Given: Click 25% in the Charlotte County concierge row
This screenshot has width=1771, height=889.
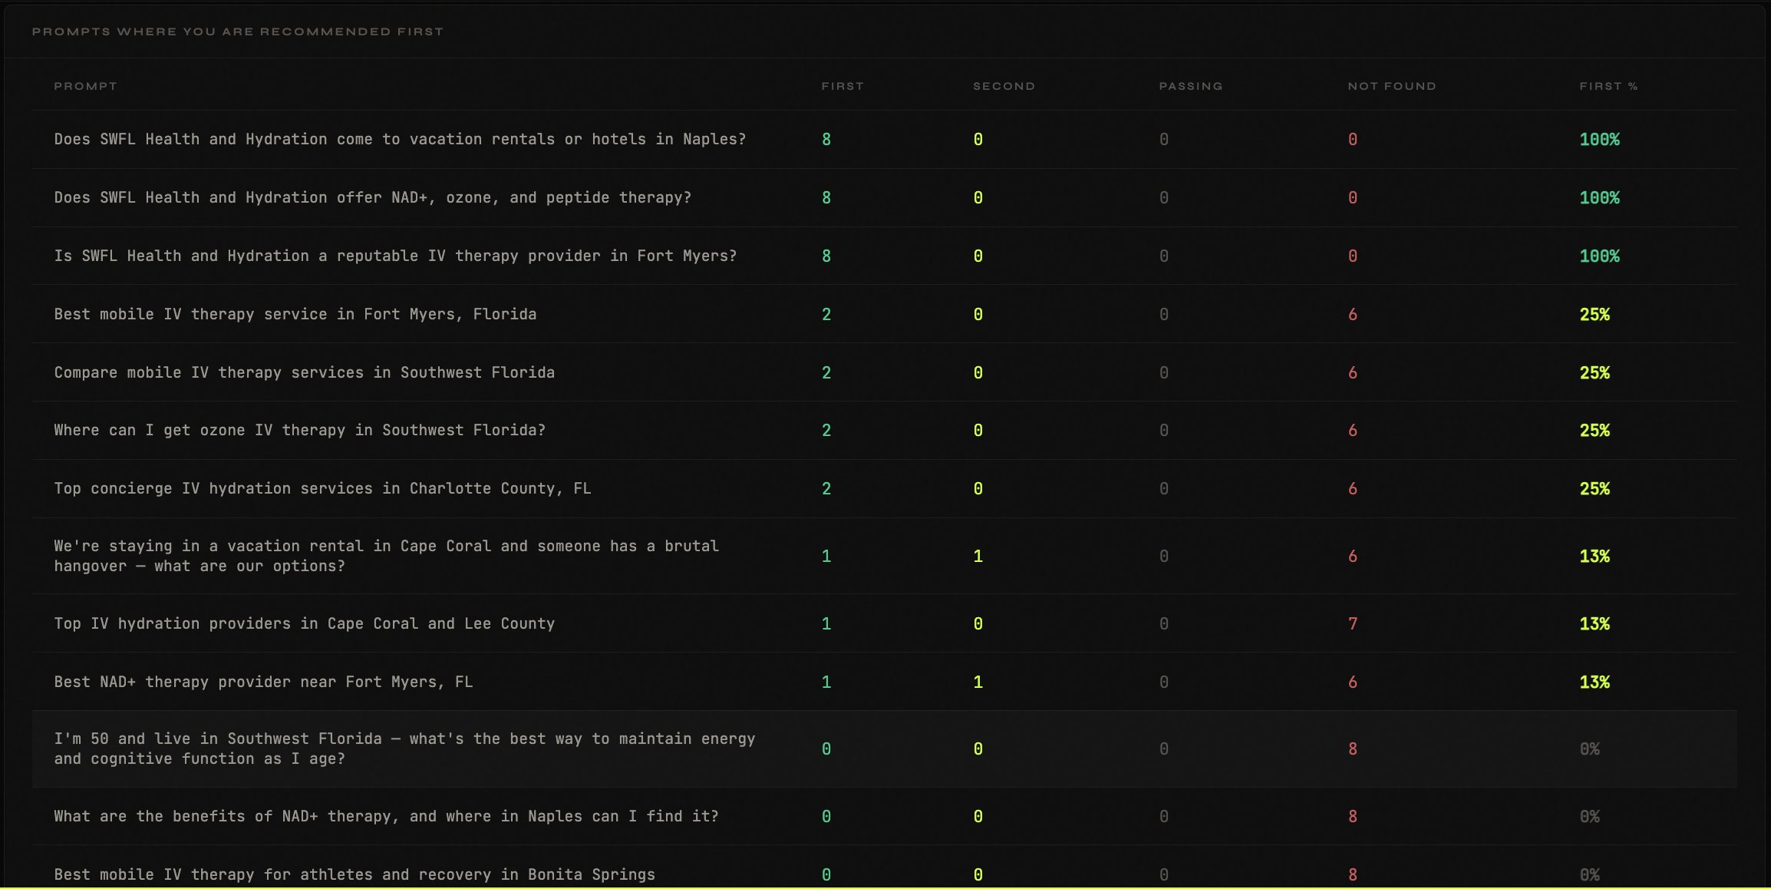Looking at the screenshot, I should tap(1595, 488).
